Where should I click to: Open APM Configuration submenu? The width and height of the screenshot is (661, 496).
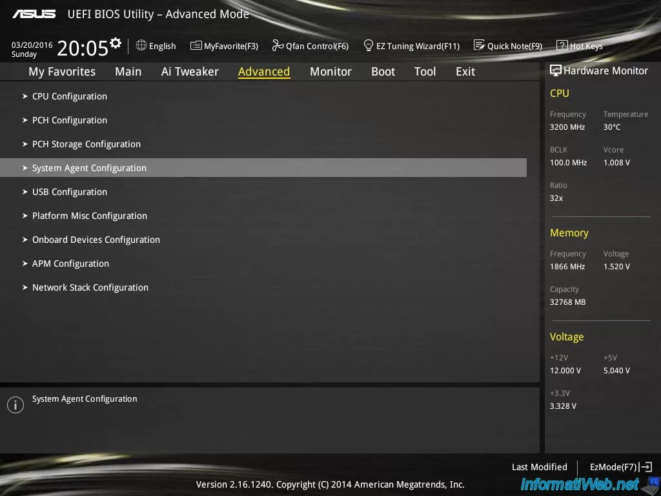(x=70, y=264)
